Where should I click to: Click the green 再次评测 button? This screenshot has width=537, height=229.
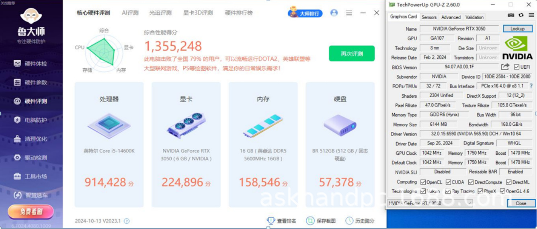352,53
